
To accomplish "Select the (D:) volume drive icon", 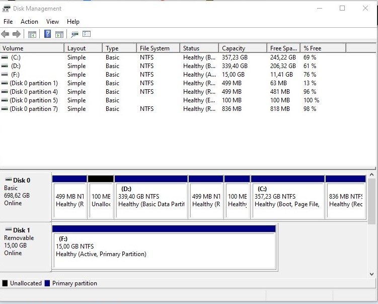I will (5, 66).
